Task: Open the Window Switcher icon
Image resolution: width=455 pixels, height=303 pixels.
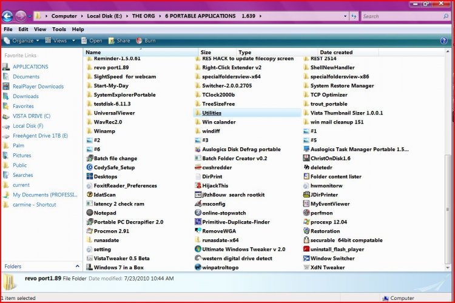Action: [x=306, y=258]
